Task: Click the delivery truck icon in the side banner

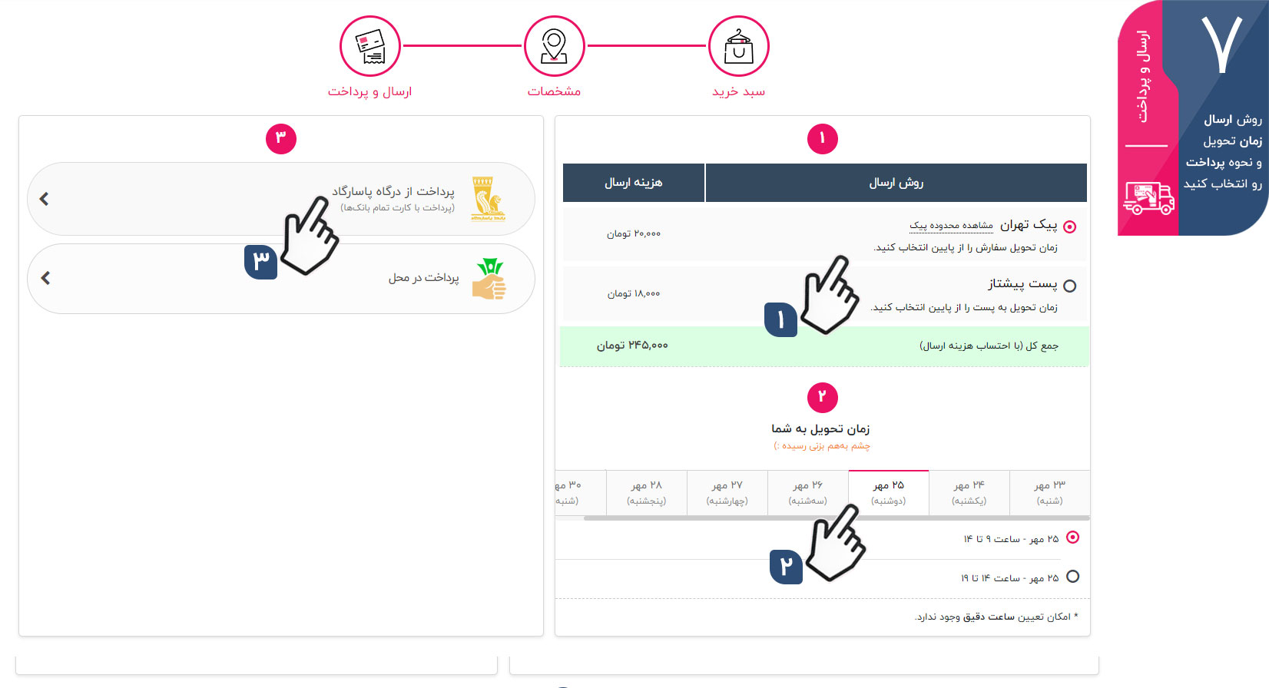Action: pyautogui.click(x=1148, y=197)
